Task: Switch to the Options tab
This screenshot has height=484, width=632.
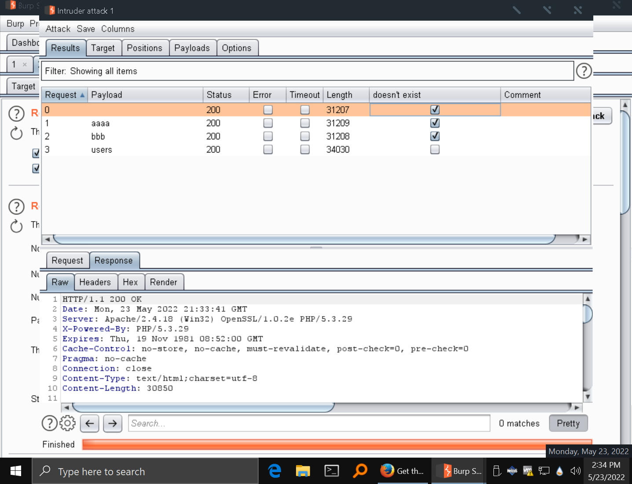Action: tap(237, 48)
